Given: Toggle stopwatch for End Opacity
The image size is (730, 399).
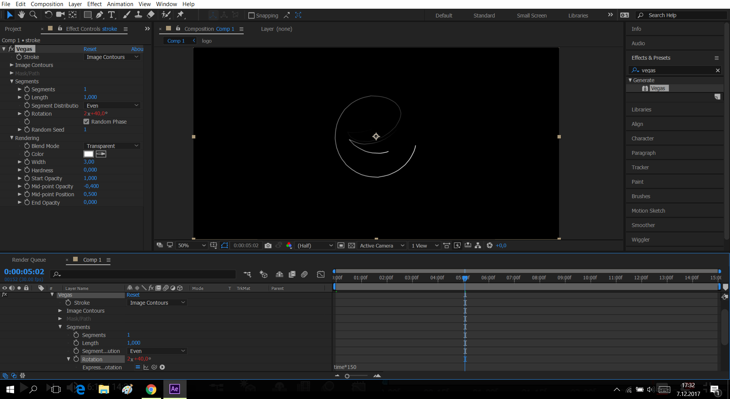Looking at the screenshot, I should 27,203.
